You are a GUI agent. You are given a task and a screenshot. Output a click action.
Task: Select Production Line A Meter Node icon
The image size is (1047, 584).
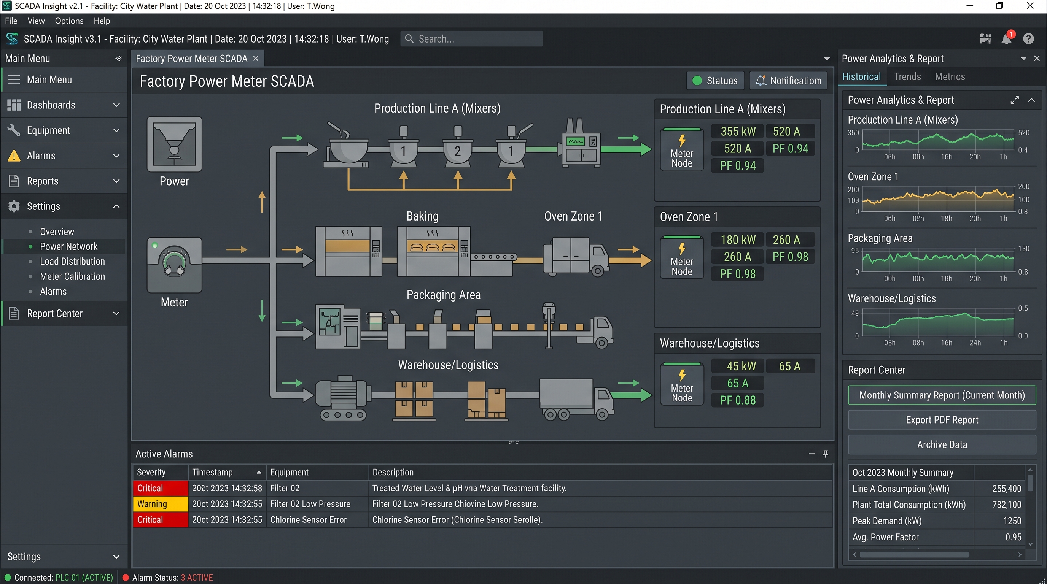(682, 149)
